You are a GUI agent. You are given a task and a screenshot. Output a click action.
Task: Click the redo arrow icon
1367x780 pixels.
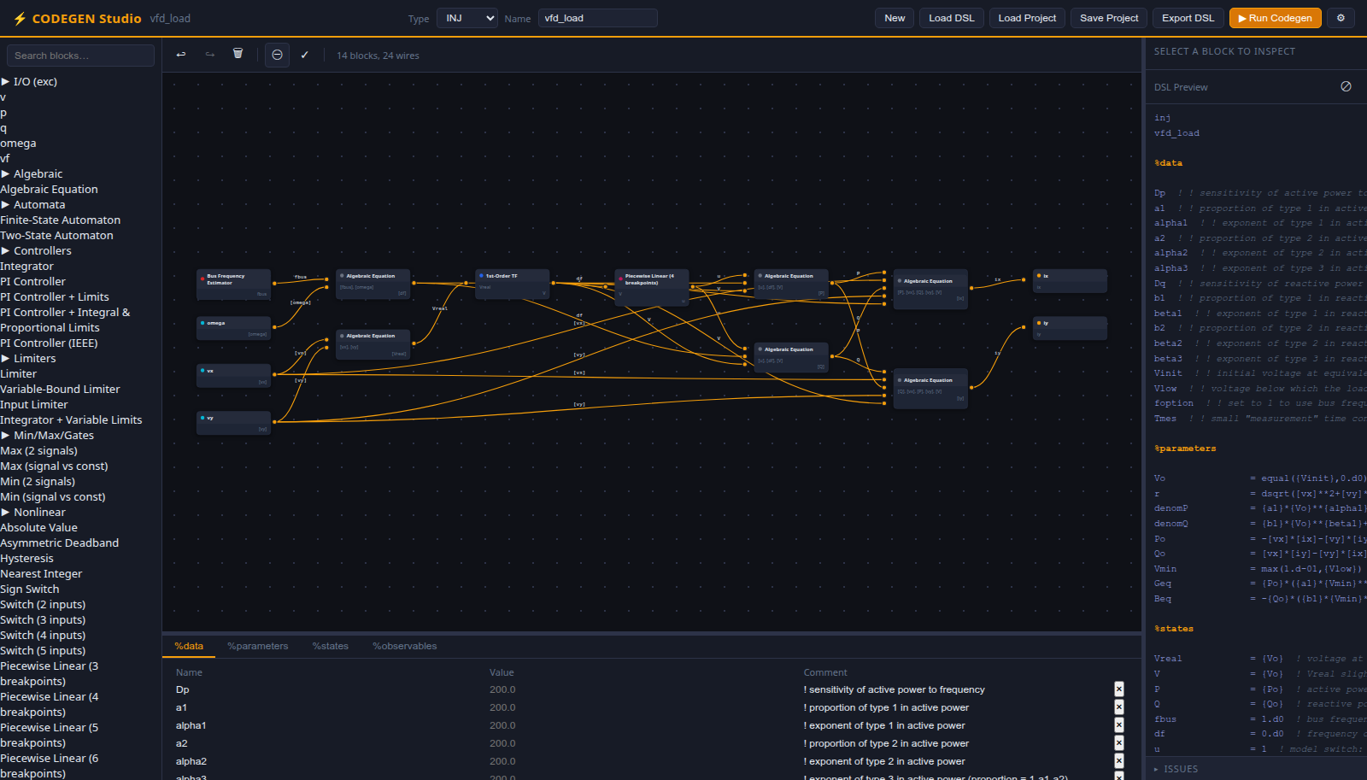coord(210,55)
